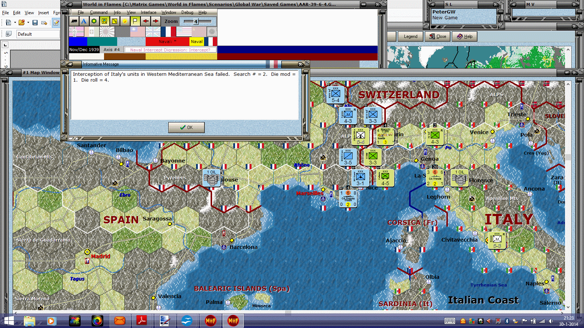
Task: Select the French CA naval unit off Marseilles
Action: pos(348,199)
